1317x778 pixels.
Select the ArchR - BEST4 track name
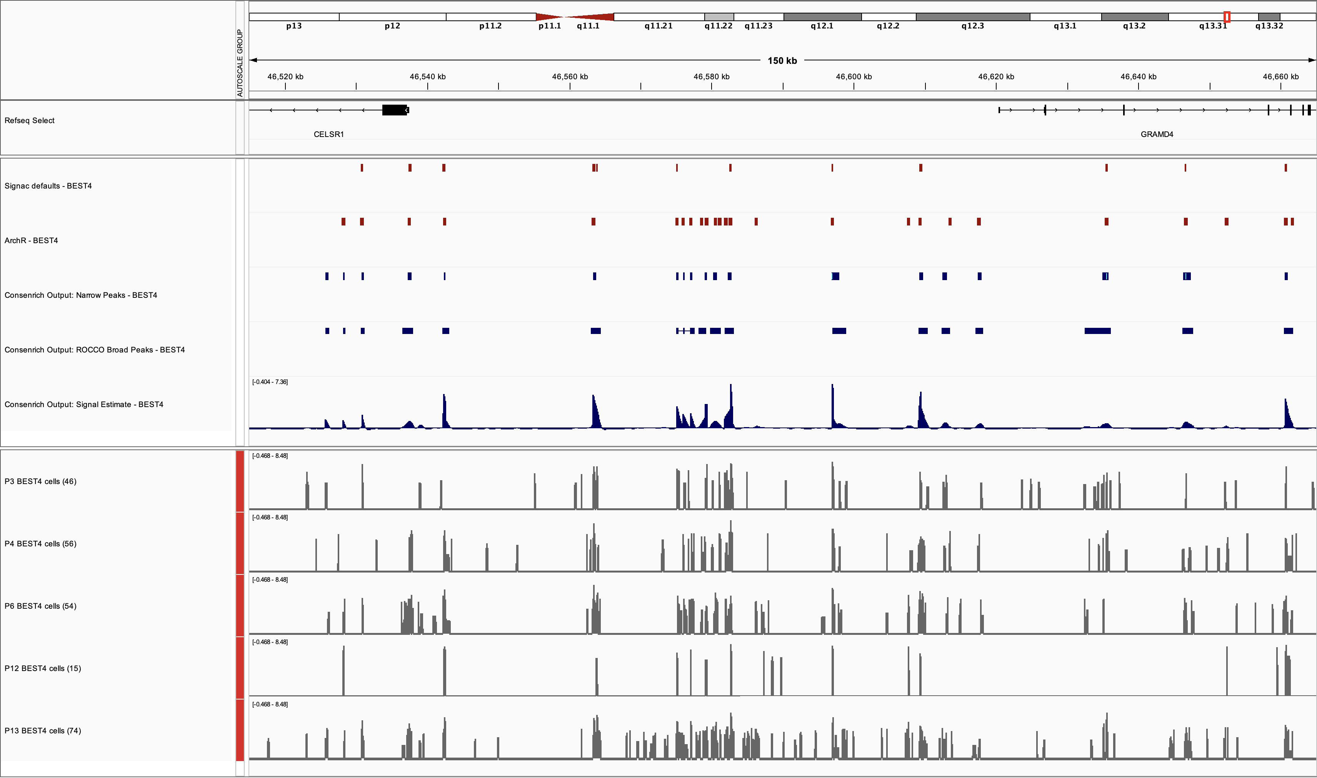click(x=31, y=240)
